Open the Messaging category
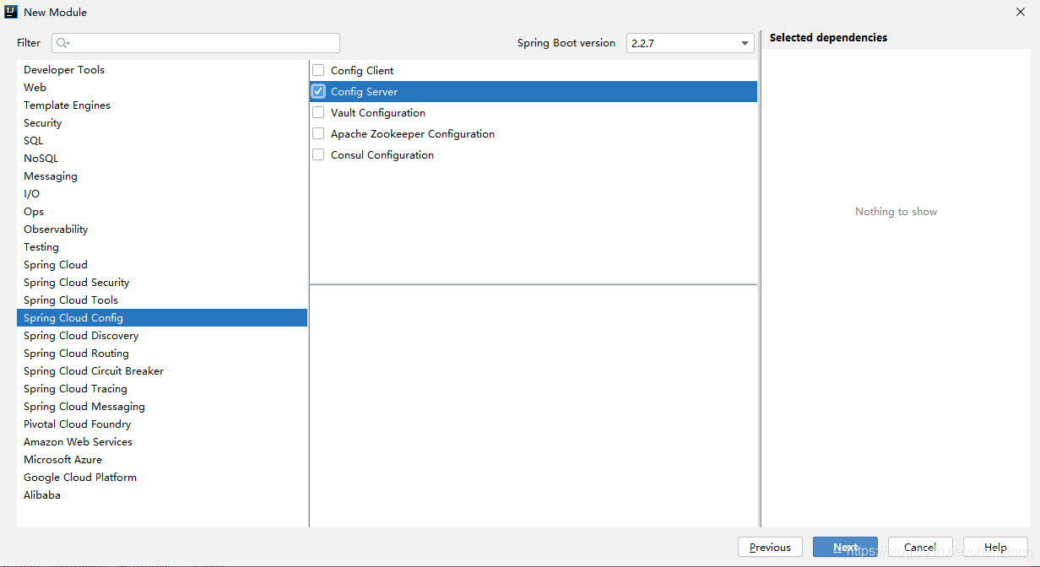The width and height of the screenshot is (1040, 567). pos(162,176)
